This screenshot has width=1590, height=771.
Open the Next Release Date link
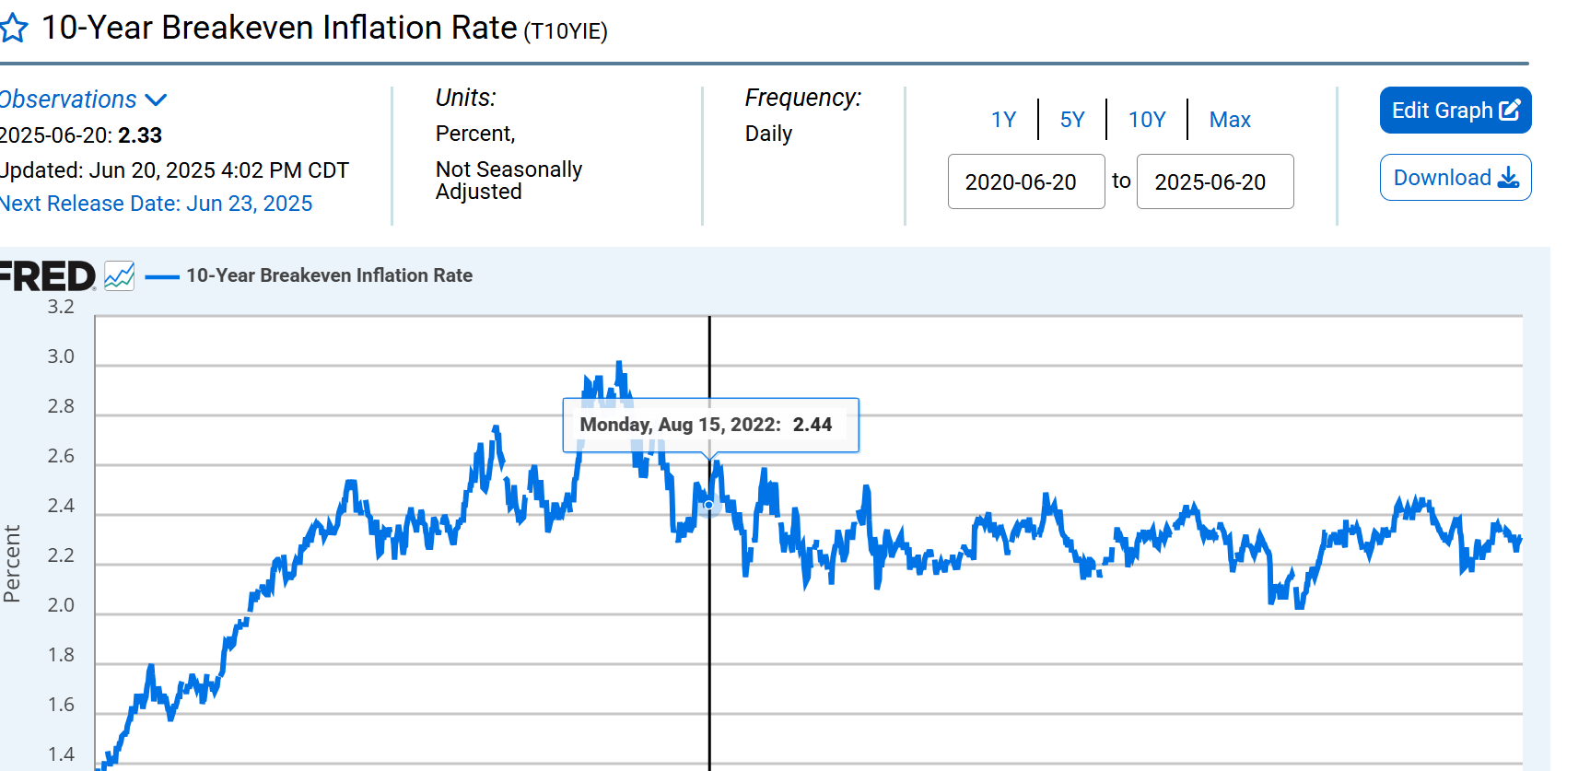(x=156, y=204)
